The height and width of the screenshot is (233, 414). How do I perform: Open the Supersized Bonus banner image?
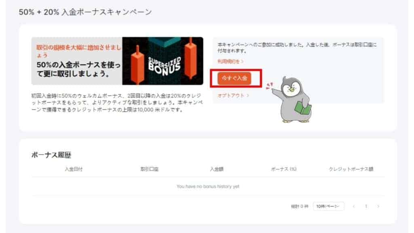pos(117,61)
